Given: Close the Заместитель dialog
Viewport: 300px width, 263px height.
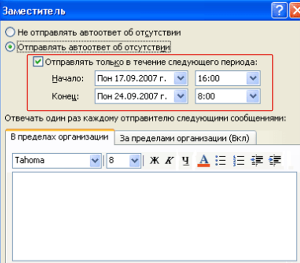Looking at the screenshot, I should (x=295, y=10).
